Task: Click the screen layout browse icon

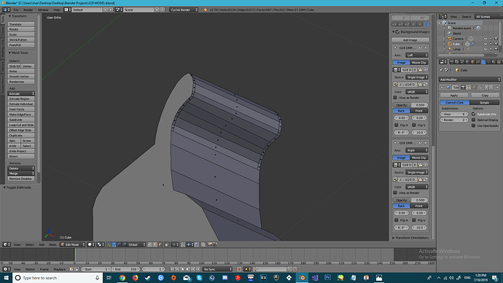Action: [x=67, y=9]
